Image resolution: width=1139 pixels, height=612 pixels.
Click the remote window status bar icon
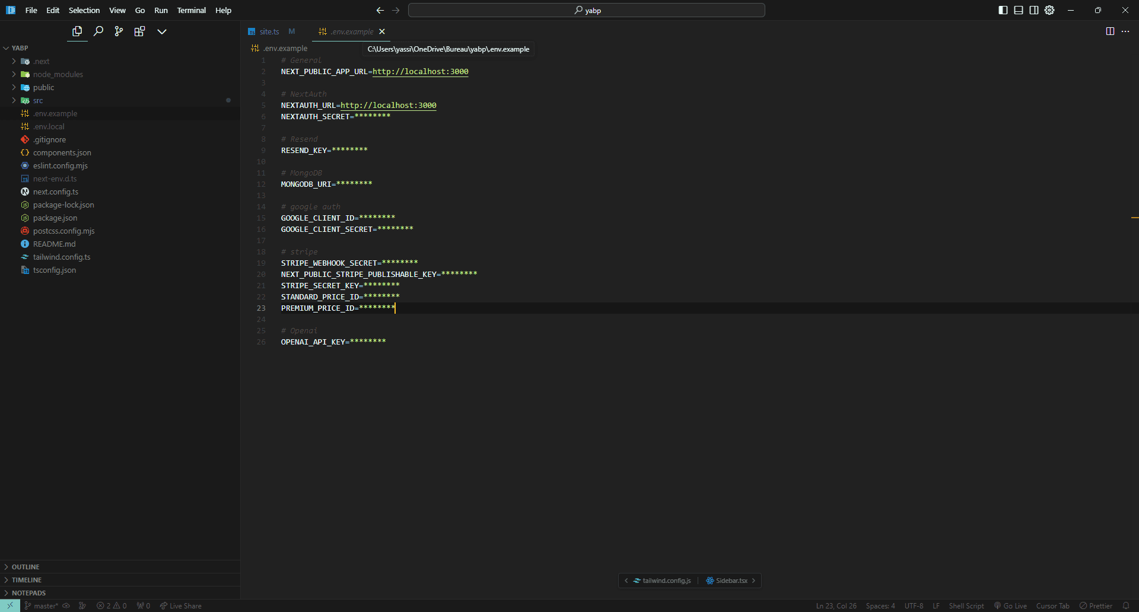10,605
